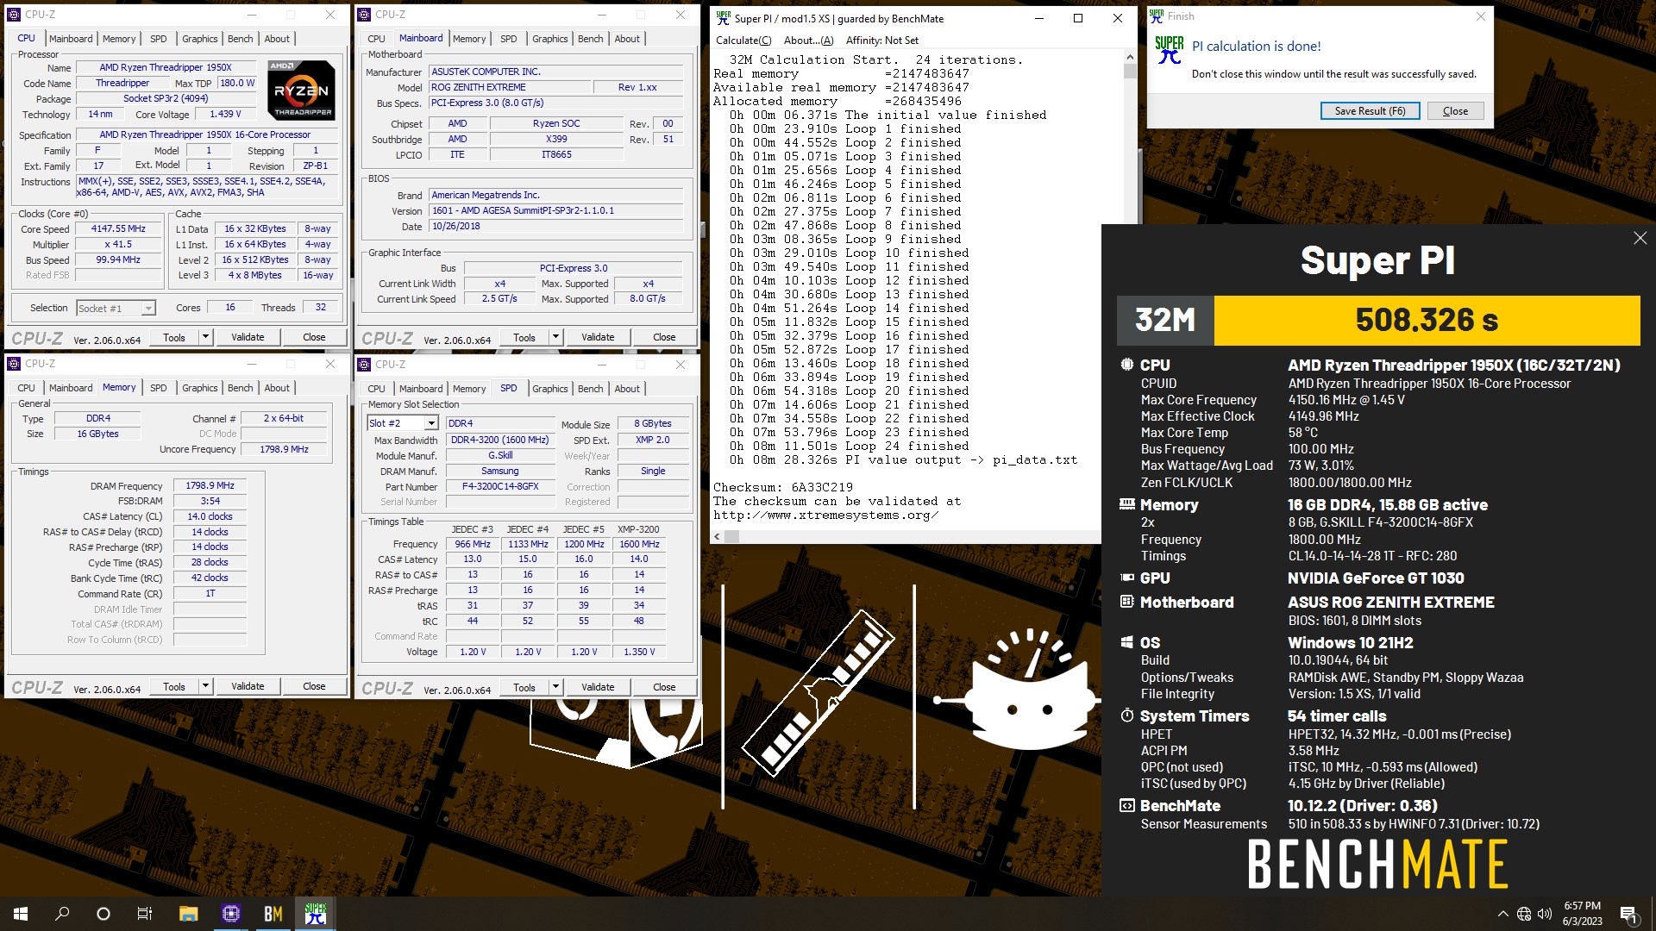Click BIOS Version field 1601 AGESA
Screen dimensions: 1656x931
(556, 210)
